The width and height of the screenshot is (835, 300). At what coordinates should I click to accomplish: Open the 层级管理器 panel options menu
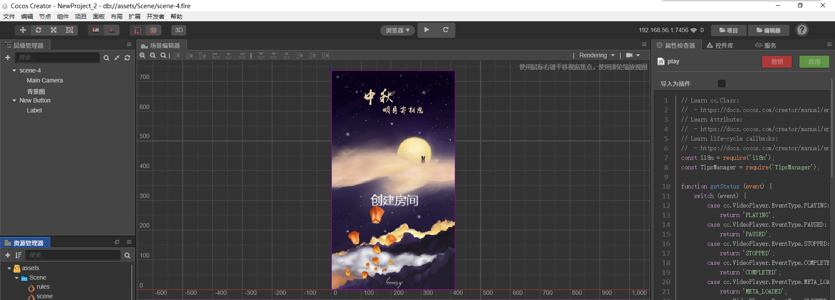point(129,44)
